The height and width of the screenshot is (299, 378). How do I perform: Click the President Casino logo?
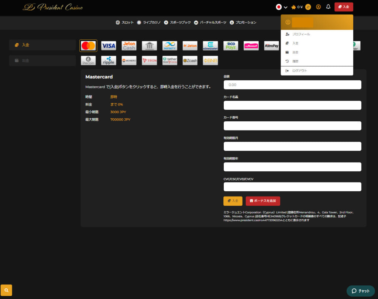pos(53,7)
